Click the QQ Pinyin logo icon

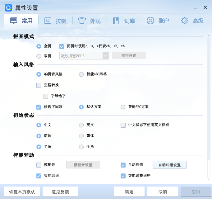tap(8, 8)
